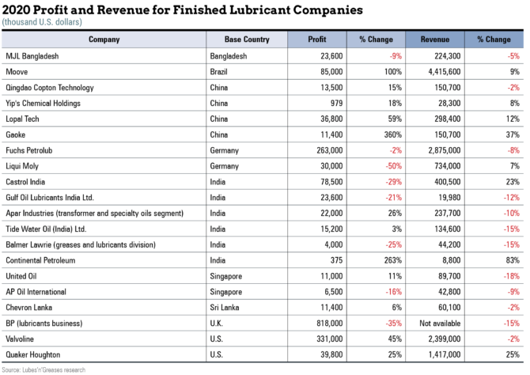The image size is (530, 375).
Task: Select the Valvoline company cell
Action: 23,339
